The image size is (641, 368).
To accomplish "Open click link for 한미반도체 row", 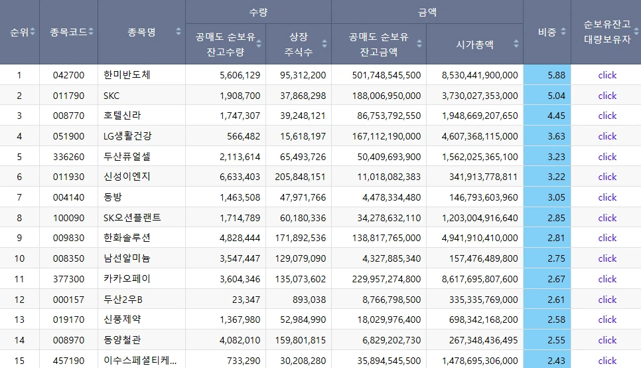I will pyautogui.click(x=606, y=75).
